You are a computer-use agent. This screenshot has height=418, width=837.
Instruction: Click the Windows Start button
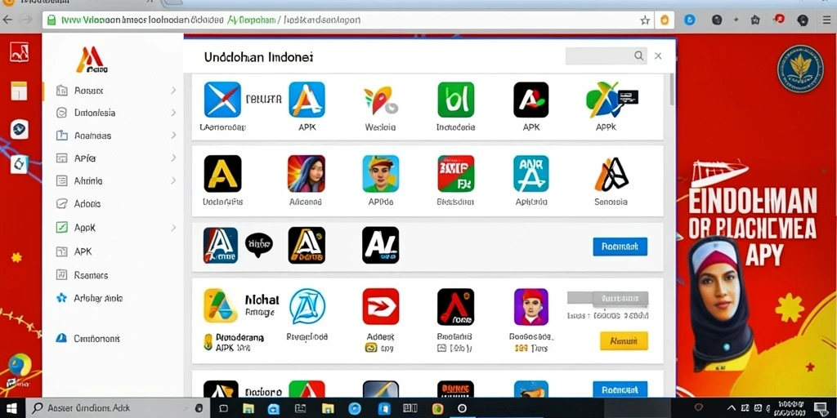tap(11, 408)
